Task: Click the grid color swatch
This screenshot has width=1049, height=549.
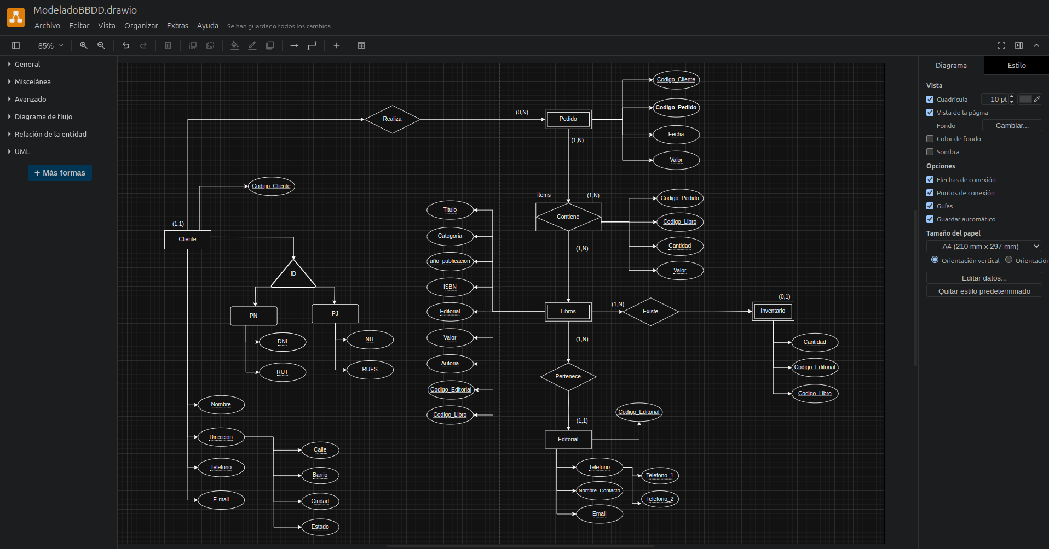Action: coord(1025,99)
